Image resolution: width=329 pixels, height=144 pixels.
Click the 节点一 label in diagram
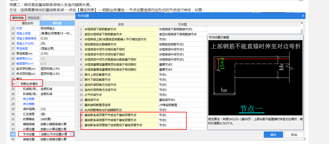(x=251, y=109)
